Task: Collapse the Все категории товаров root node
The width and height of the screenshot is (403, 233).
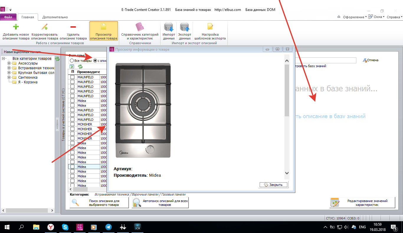Action: (x=3, y=59)
